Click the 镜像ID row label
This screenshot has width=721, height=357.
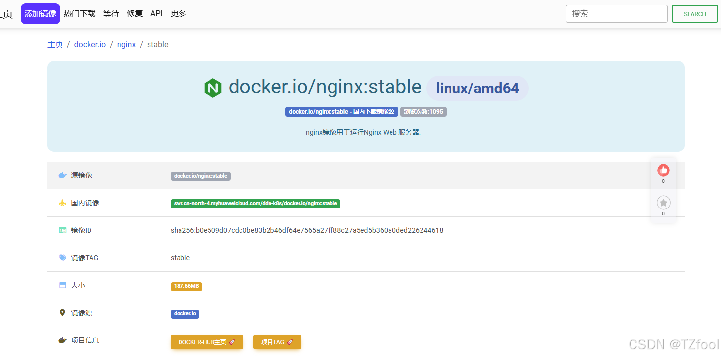(81, 230)
